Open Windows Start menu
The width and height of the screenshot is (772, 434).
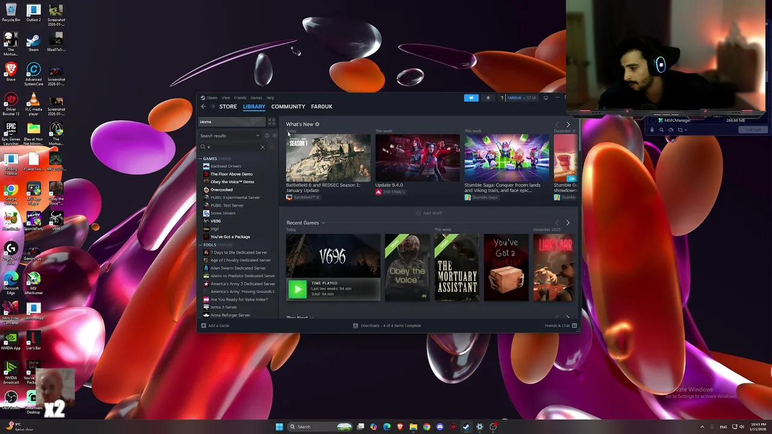point(279,427)
